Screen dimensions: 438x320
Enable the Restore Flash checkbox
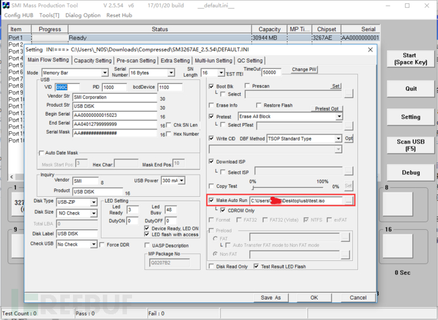258,105
